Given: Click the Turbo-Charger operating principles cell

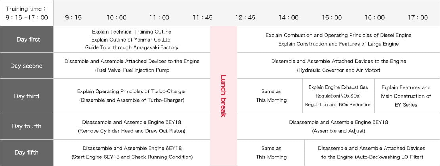Looking at the screenshot, I should [x=132, y=96].
